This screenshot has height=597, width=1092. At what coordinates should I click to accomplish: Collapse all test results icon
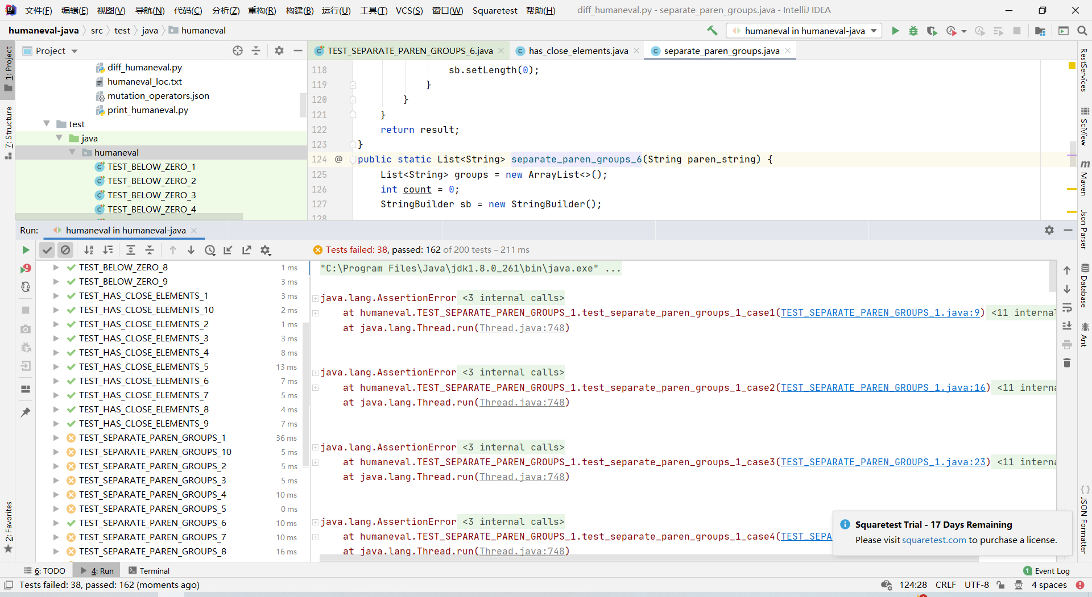[x=150, y=250]
